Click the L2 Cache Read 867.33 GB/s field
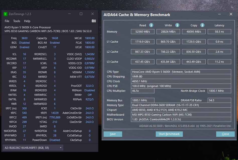Viewport: 238px width, 160px height. pyautogui.click(x=143, y=52)
